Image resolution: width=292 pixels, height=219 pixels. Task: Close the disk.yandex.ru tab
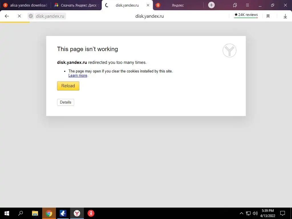point(148,5)
